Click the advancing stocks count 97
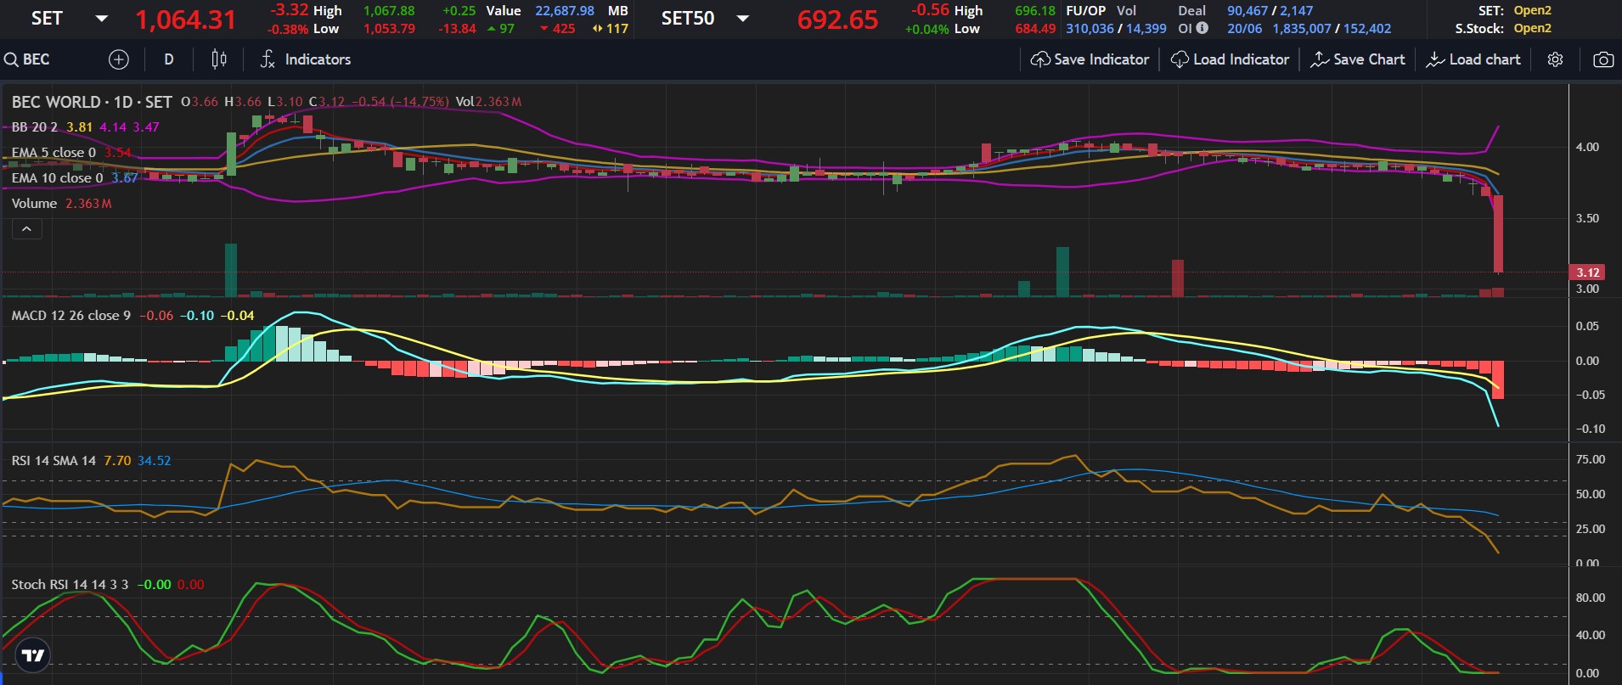Image resolution: width=1622 pixels, height=685 pixels. (x=507, y=28)
